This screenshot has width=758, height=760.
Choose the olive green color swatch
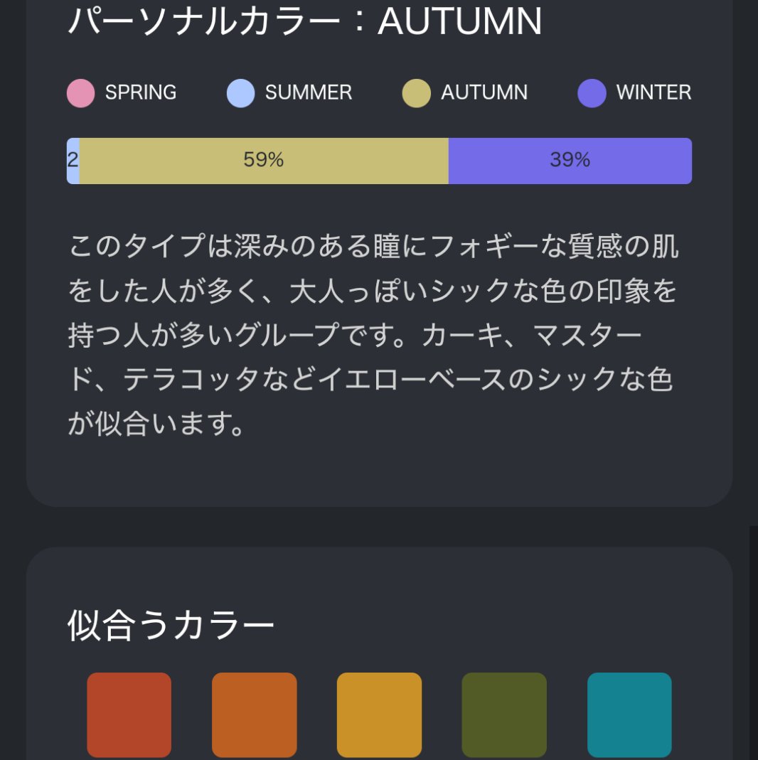point(504,714)
